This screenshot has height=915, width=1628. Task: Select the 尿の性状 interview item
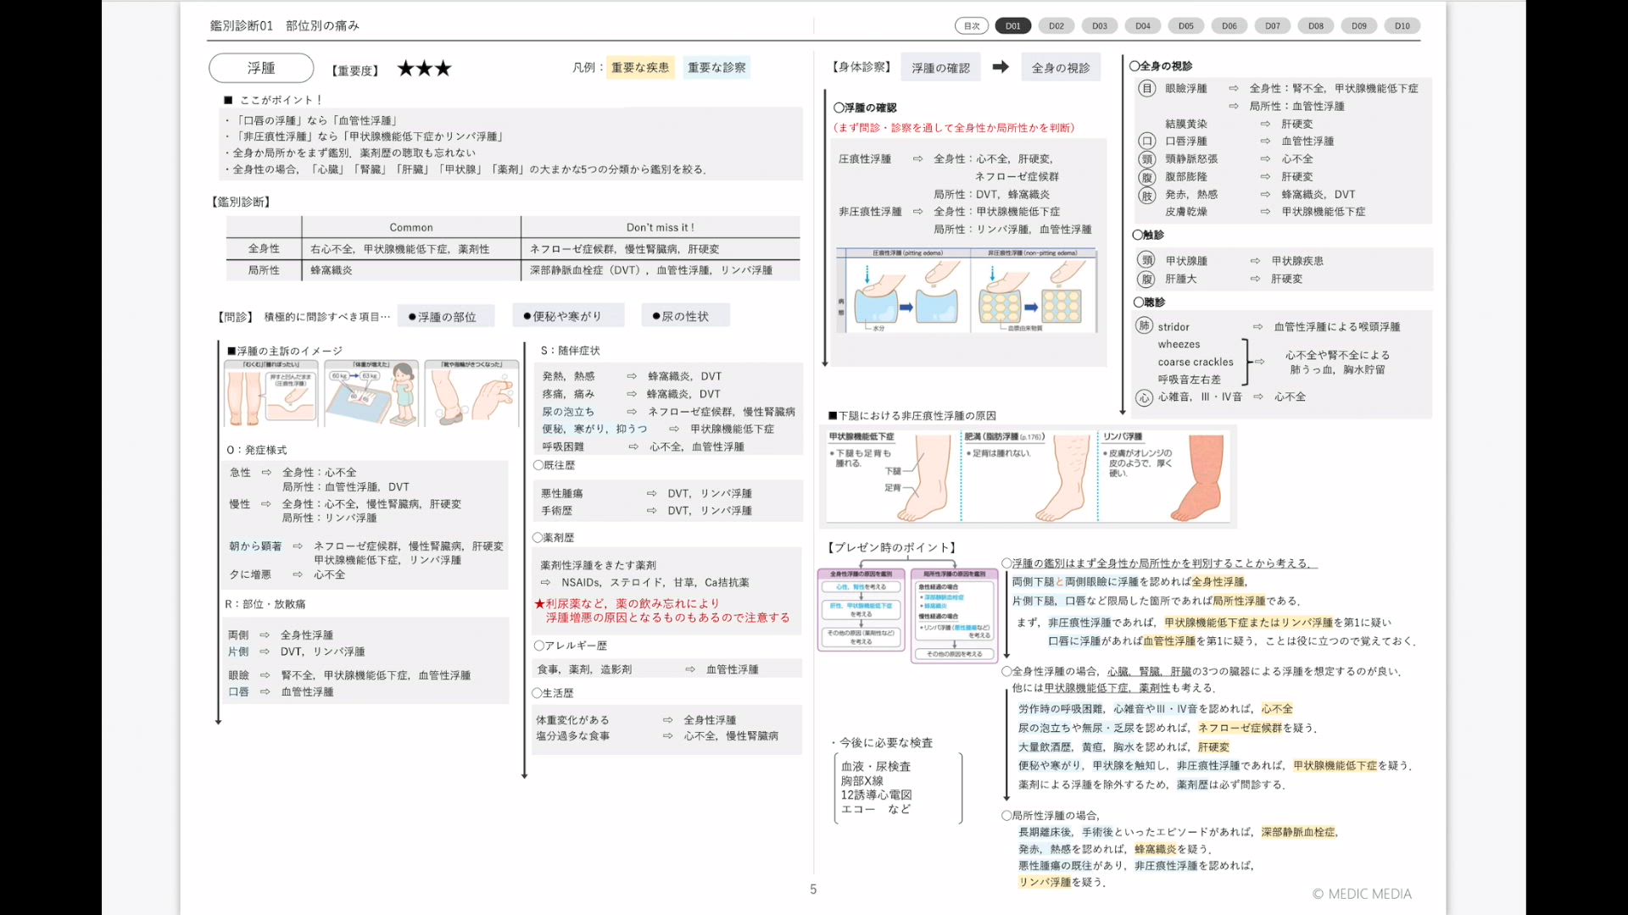pos(684,317)
